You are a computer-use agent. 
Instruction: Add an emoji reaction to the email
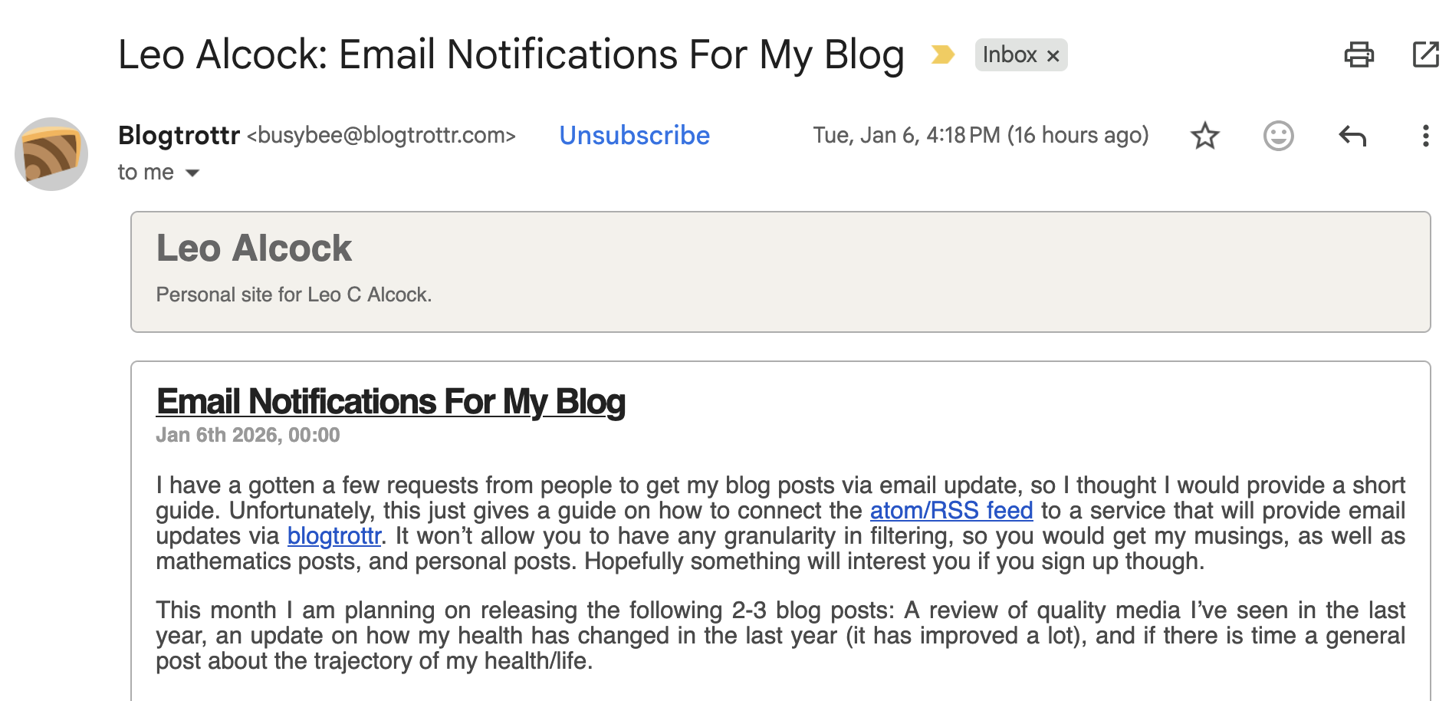tap(1278, 136)
